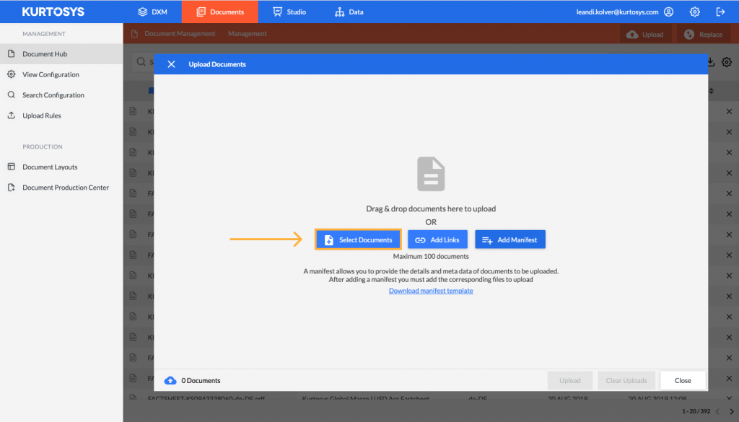Viewport: 739px width, 422px height.
Task: Go to previous page of results
Action: 718,412
